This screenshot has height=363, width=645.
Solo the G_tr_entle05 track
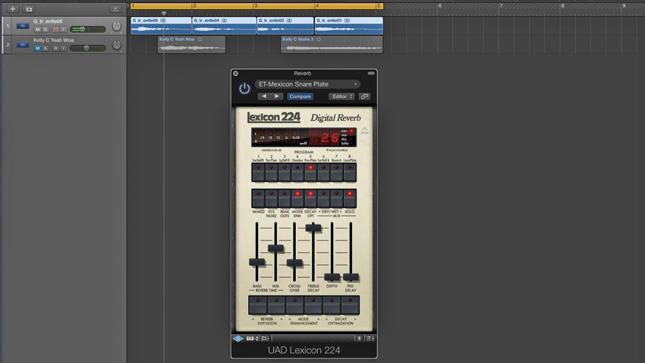46,30
